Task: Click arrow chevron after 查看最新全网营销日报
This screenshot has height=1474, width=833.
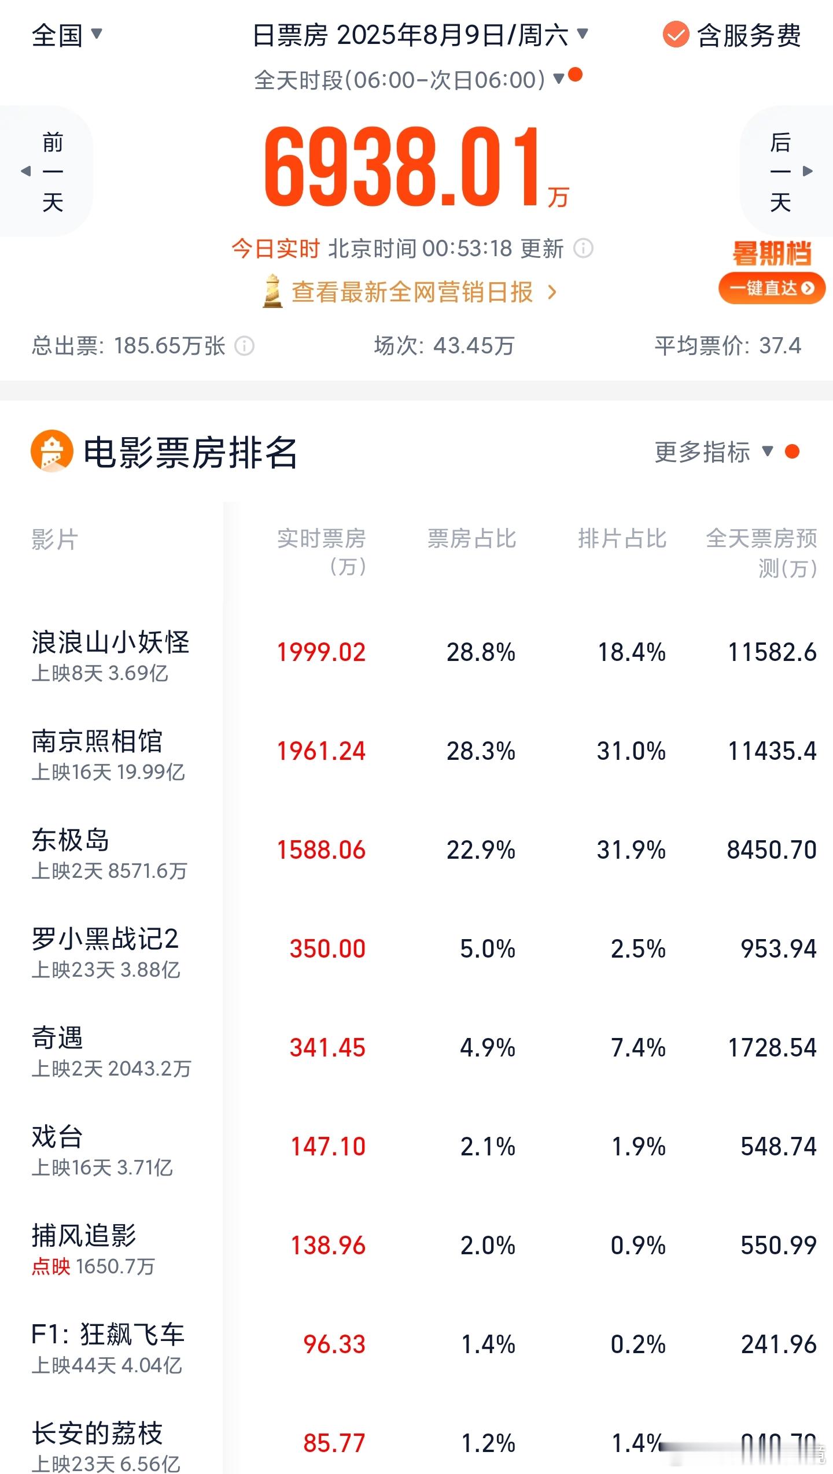Action: click(x=552, y=292)
